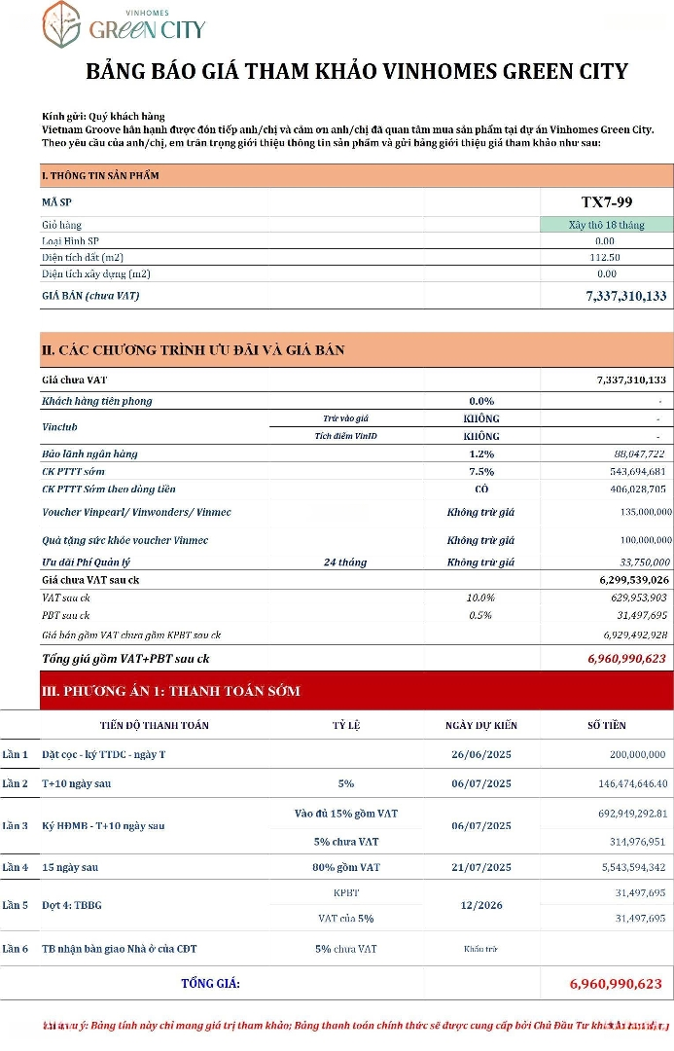Click the TX7-99 product code cell

(607, 202)
